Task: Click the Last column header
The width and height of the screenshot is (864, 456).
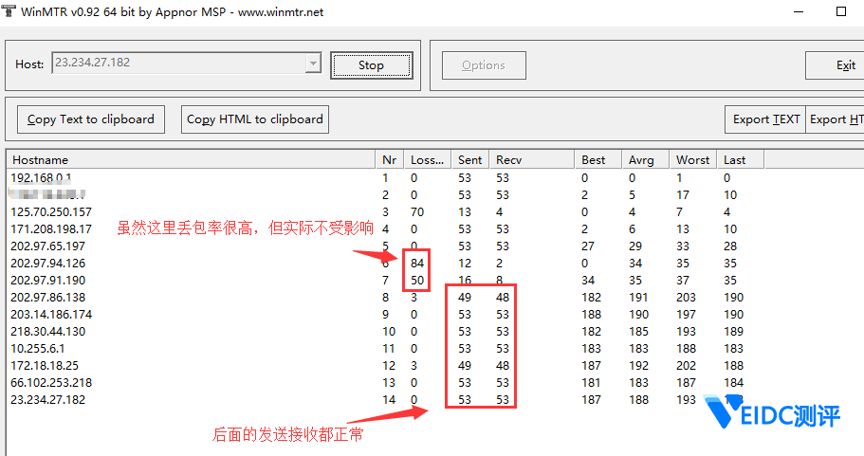Action: coord(740,160)
